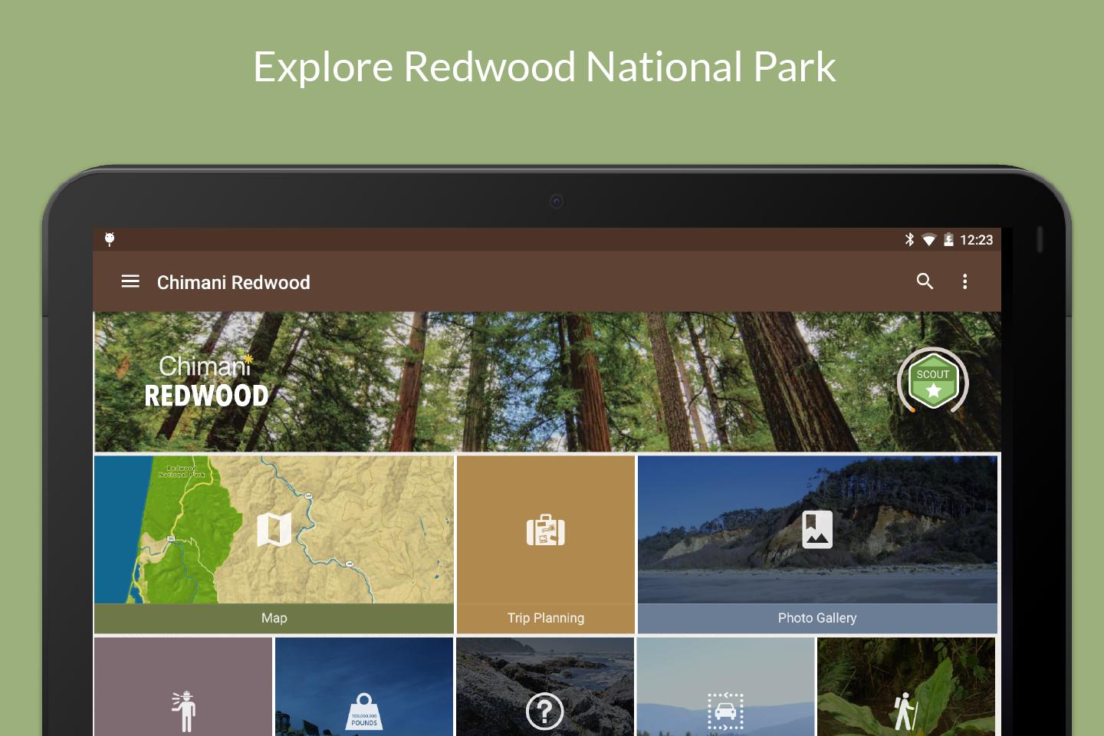Click the Trip Planning label
1104x736 pixels.
[546, 618]
